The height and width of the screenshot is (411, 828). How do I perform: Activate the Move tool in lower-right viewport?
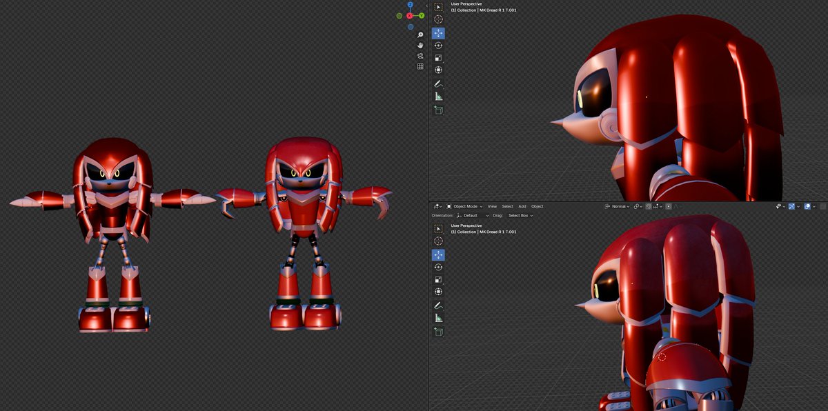point(438,254)
